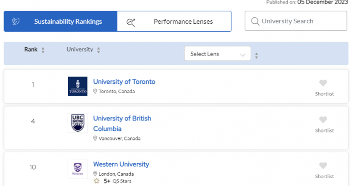This screenshot has width=353, height=186.
Task: Open the University of Toronto link
Action: click(124, 81)
